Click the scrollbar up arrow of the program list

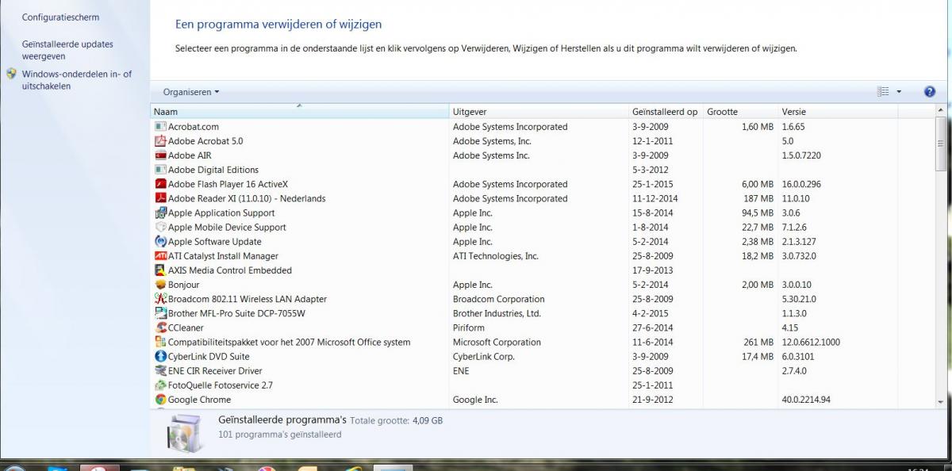pyautogui.click(x=942, y=111)
